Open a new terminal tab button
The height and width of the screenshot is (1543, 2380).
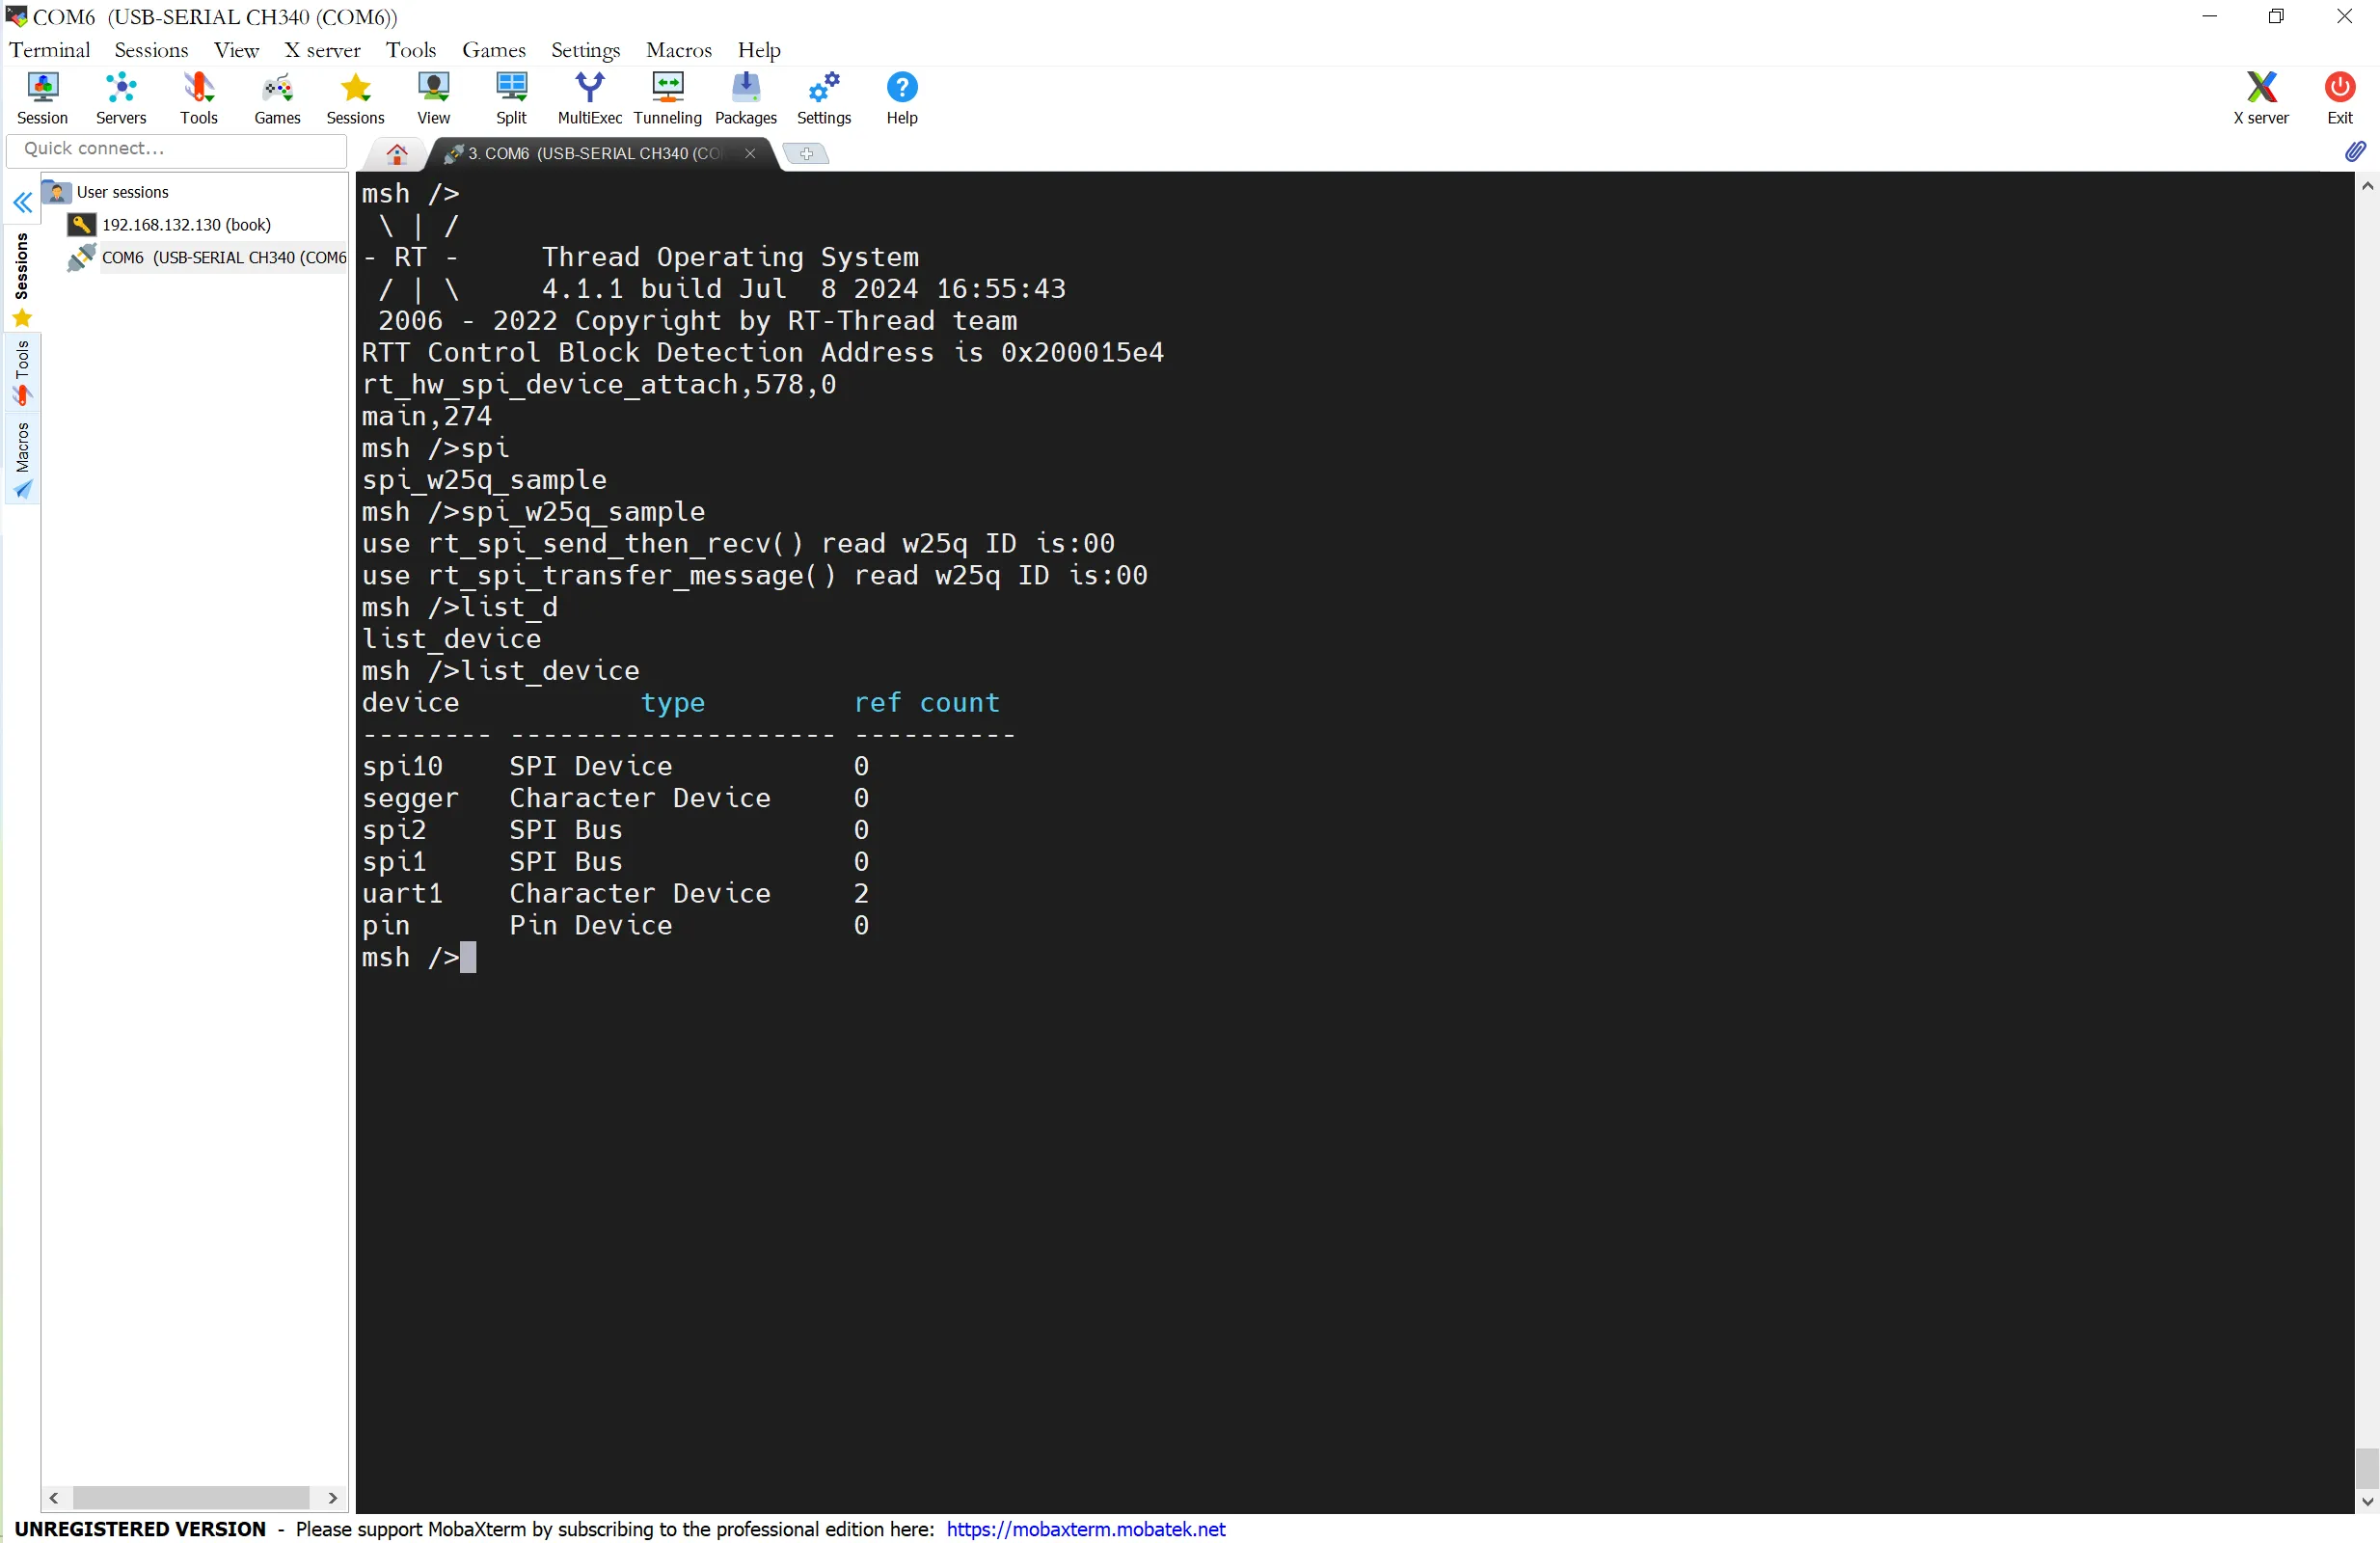806,153
